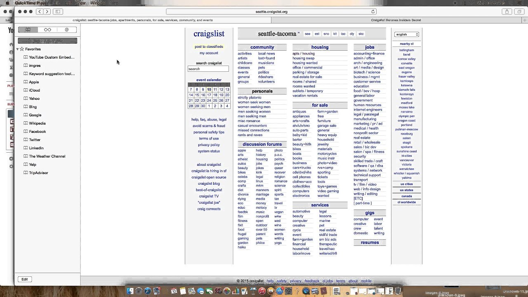The image size is (528, 297).
Task: Go forward with the Safari forward arrow
Action: [x=47, y=12]
